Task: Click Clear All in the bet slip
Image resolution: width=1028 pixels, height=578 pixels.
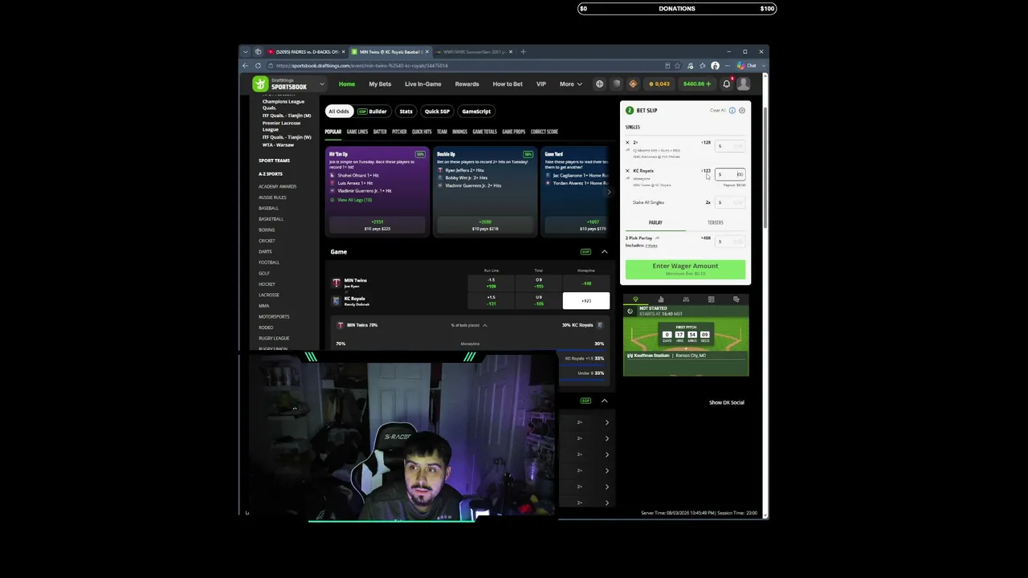Action: [717, 111]
